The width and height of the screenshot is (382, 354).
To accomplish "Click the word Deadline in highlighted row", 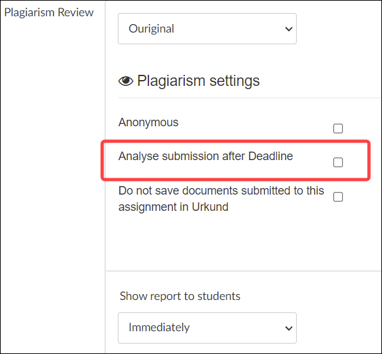I will (271, 156).
